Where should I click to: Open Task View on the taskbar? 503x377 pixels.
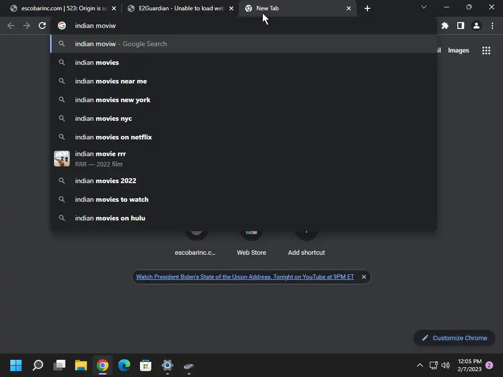tap(59, 365)
